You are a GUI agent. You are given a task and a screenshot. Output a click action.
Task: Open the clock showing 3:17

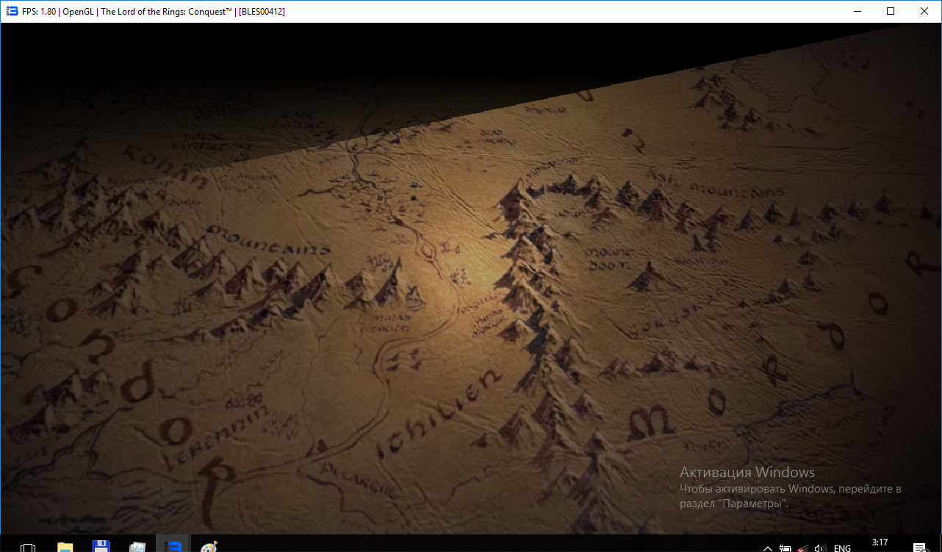point(880,543)
